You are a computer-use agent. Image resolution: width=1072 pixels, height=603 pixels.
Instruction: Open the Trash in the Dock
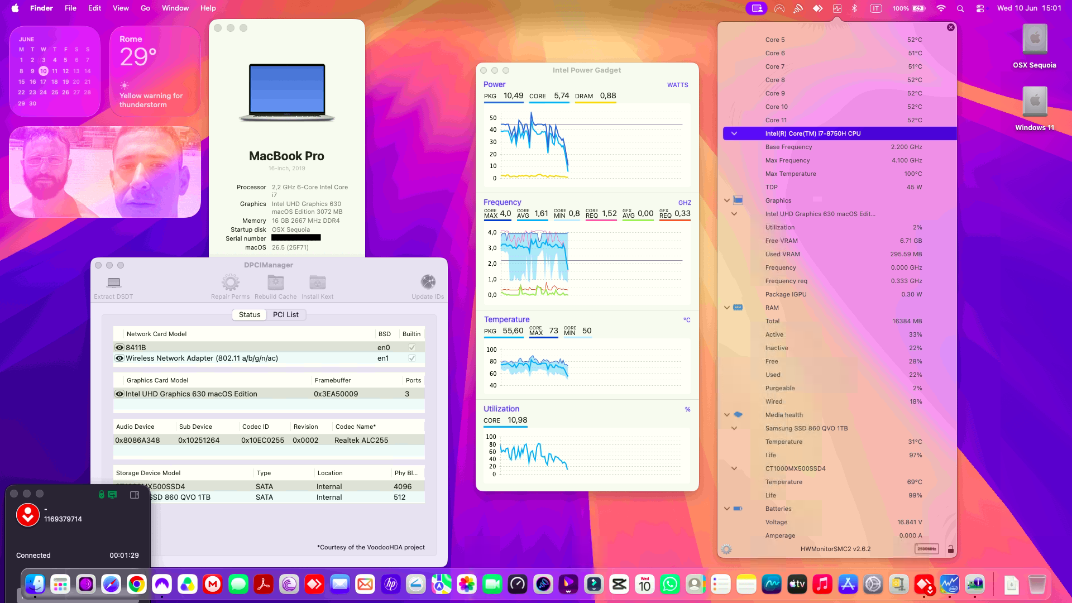click(x=1037, y=585)
